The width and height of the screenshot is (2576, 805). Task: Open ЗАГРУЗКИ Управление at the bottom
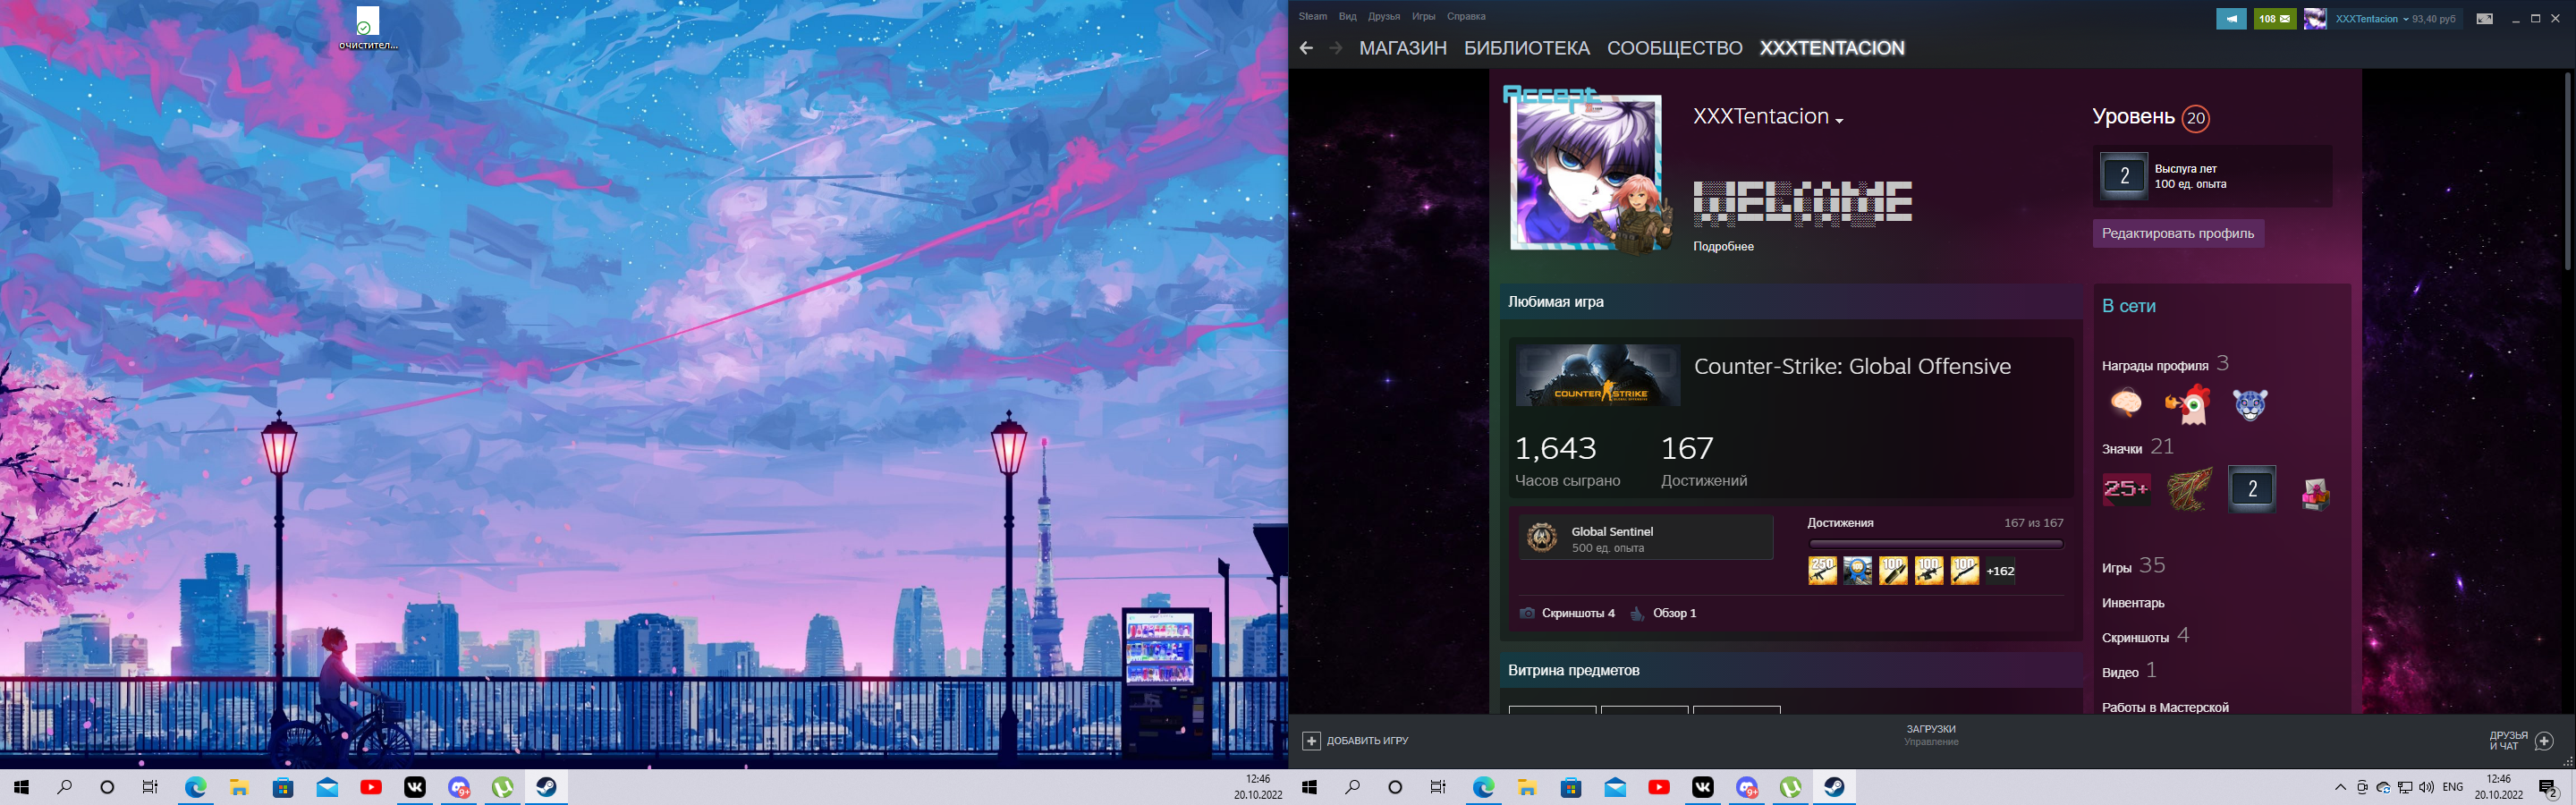click(x=1931, y=735)
